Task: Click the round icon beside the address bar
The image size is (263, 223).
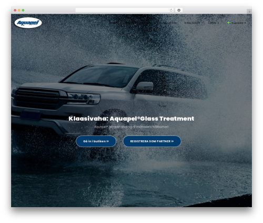Action: pyautogui.click(x=179, y=10)
